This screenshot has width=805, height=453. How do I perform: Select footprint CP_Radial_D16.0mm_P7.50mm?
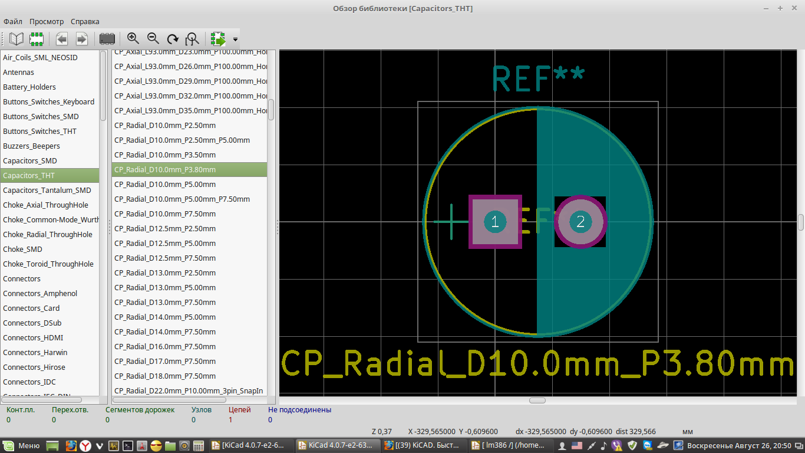pyautogui.click(x=189, y=346)
